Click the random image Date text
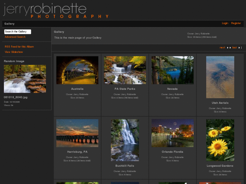The image size is (246, 184). [x=12, y=102]
